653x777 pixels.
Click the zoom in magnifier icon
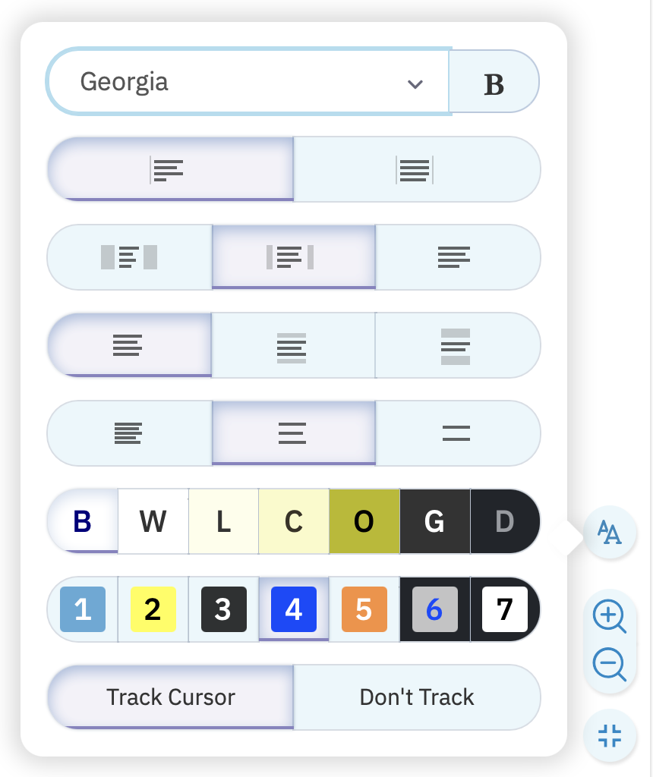(x=610, y=616)
